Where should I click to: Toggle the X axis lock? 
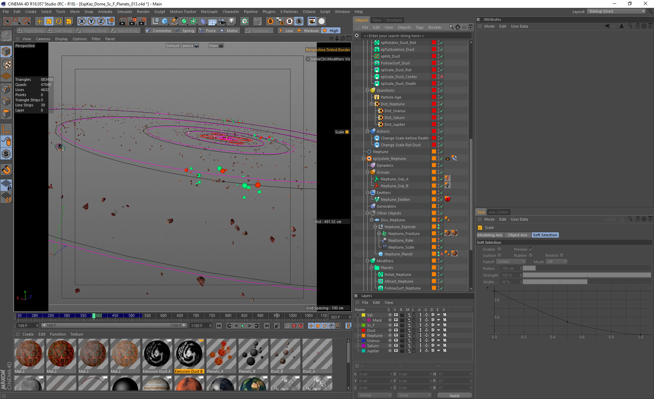[82, 21]
